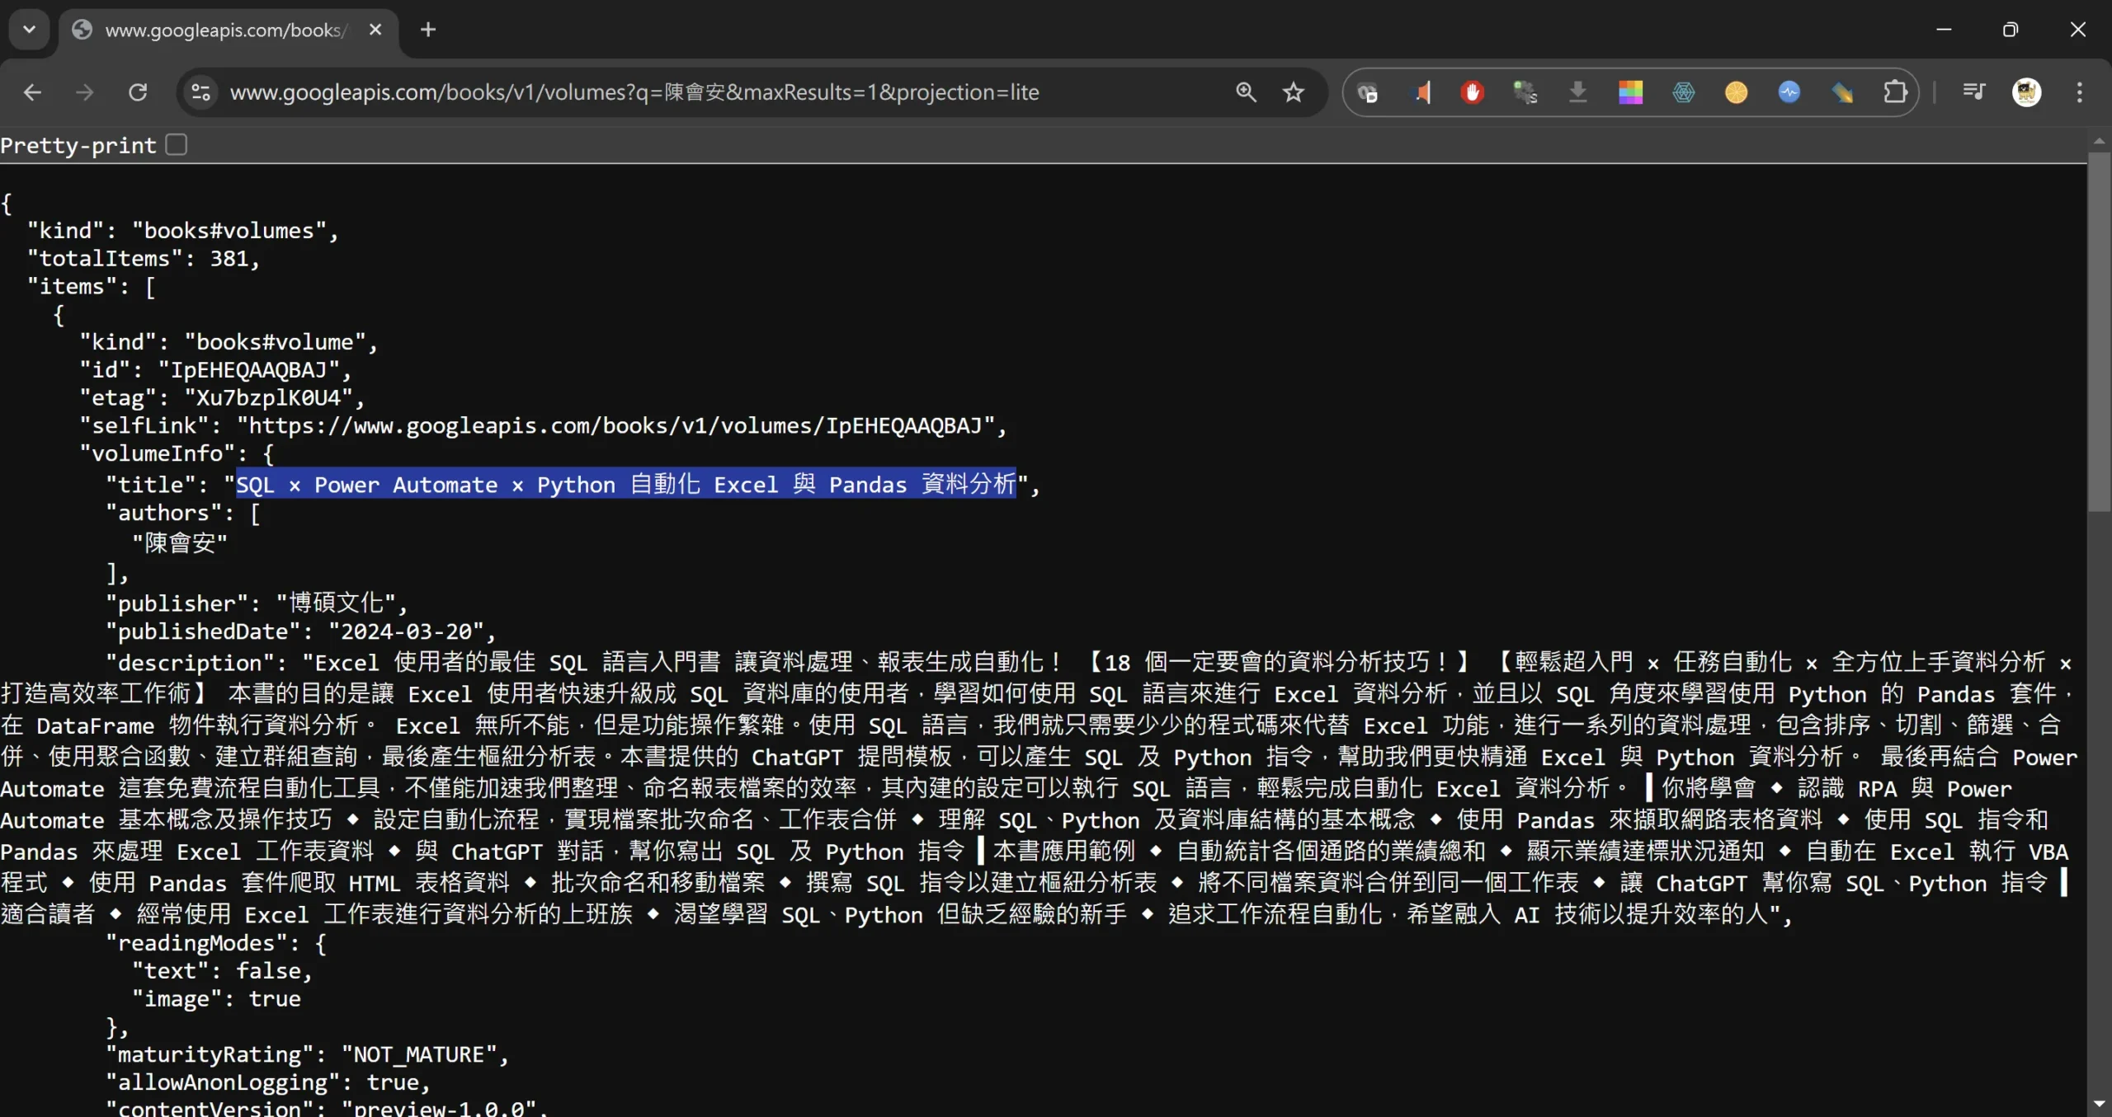
Task: Click the blue pulse circle extension icon
Action: (x=1789, y=92)
